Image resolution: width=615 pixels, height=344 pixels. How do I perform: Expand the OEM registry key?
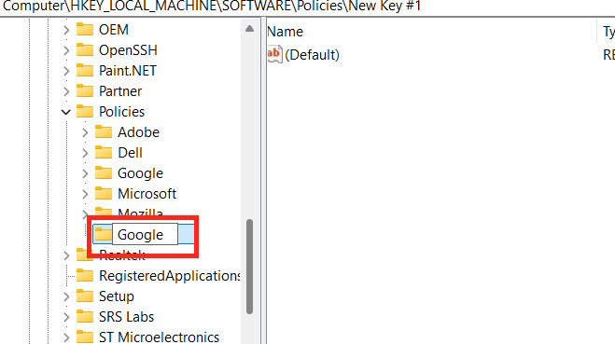click(66, 30)
